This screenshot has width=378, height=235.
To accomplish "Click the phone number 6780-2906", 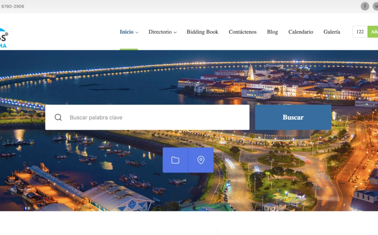I will point(13,6).
